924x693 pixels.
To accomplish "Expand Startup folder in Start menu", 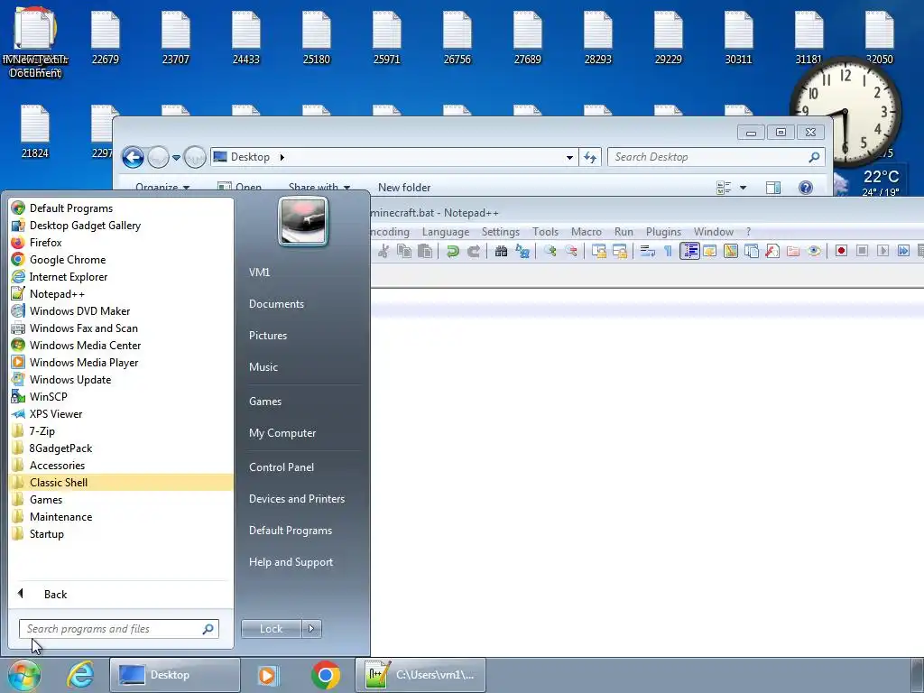I will [x=122, y=534].
